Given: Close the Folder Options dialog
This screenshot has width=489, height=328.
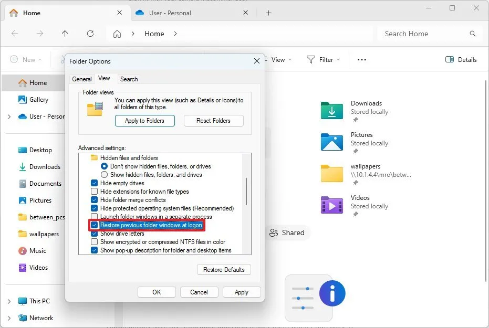Looking at the screenshot, I should [257, 61].
